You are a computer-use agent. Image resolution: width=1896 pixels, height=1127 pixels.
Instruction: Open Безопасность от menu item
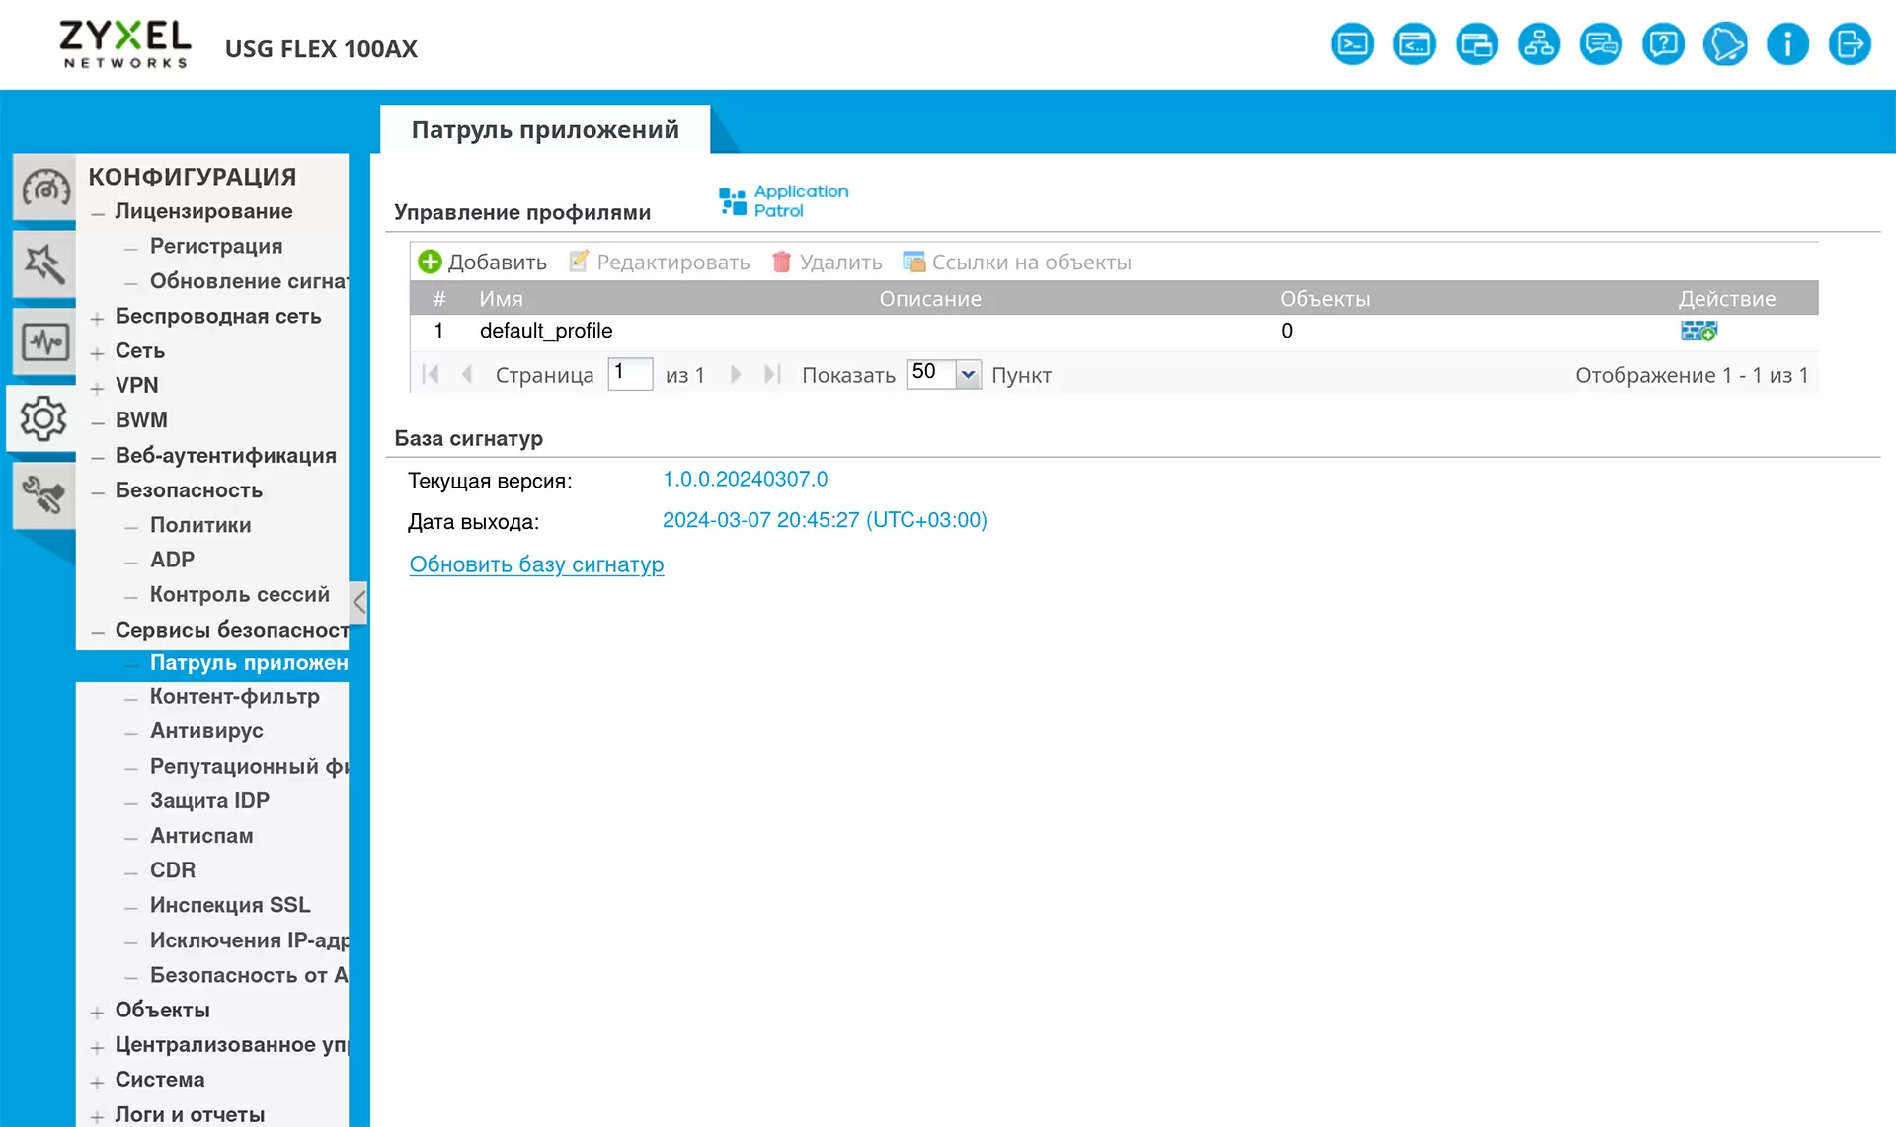click(x=249, y=975)
